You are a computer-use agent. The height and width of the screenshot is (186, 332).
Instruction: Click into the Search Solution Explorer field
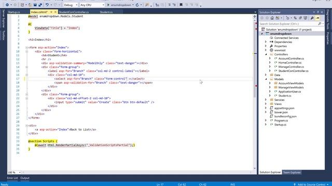tap(288, 24)
